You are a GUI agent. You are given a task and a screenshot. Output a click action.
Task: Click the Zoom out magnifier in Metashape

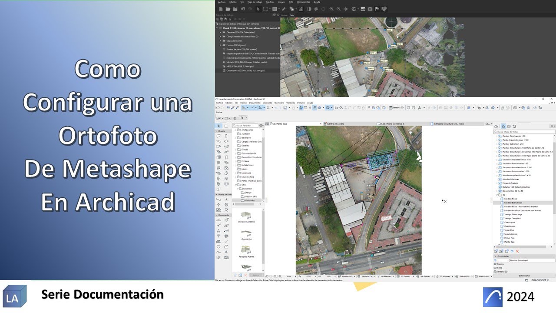(x=338, y=9)
